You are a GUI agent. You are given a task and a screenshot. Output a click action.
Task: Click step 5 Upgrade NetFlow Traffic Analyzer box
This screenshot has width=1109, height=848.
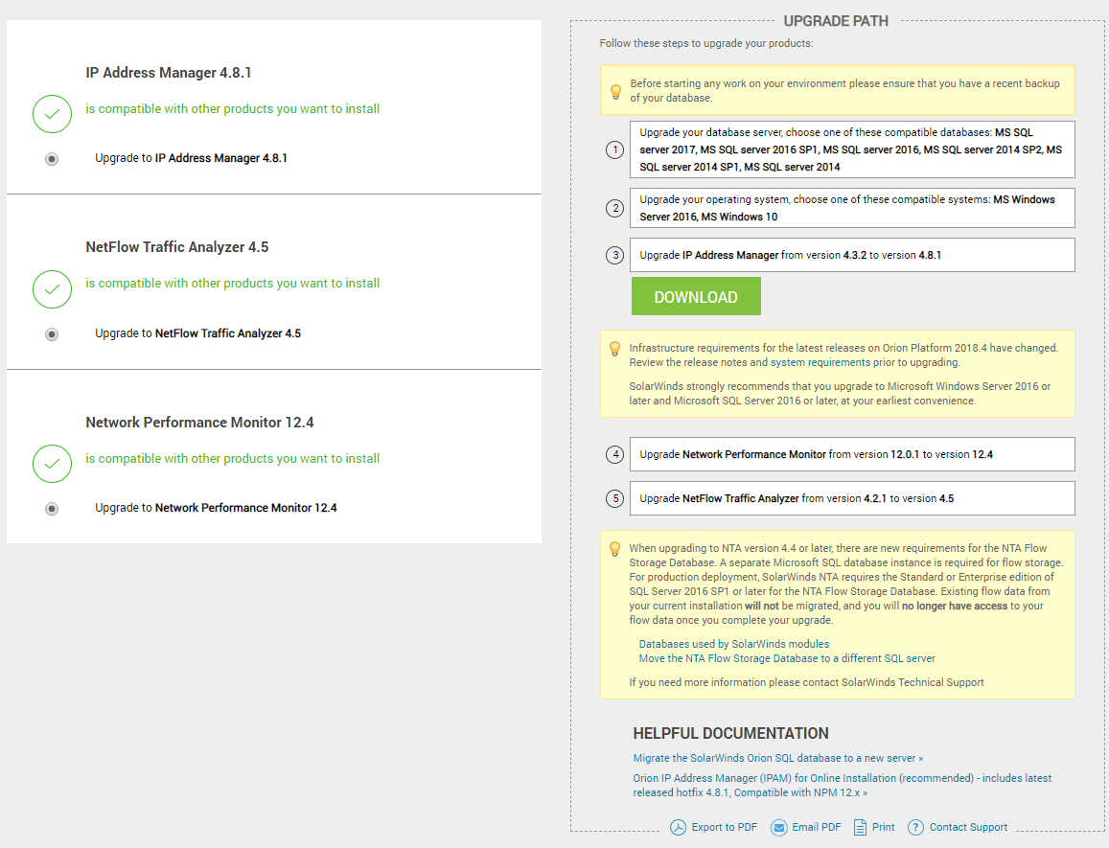[852, 498]
